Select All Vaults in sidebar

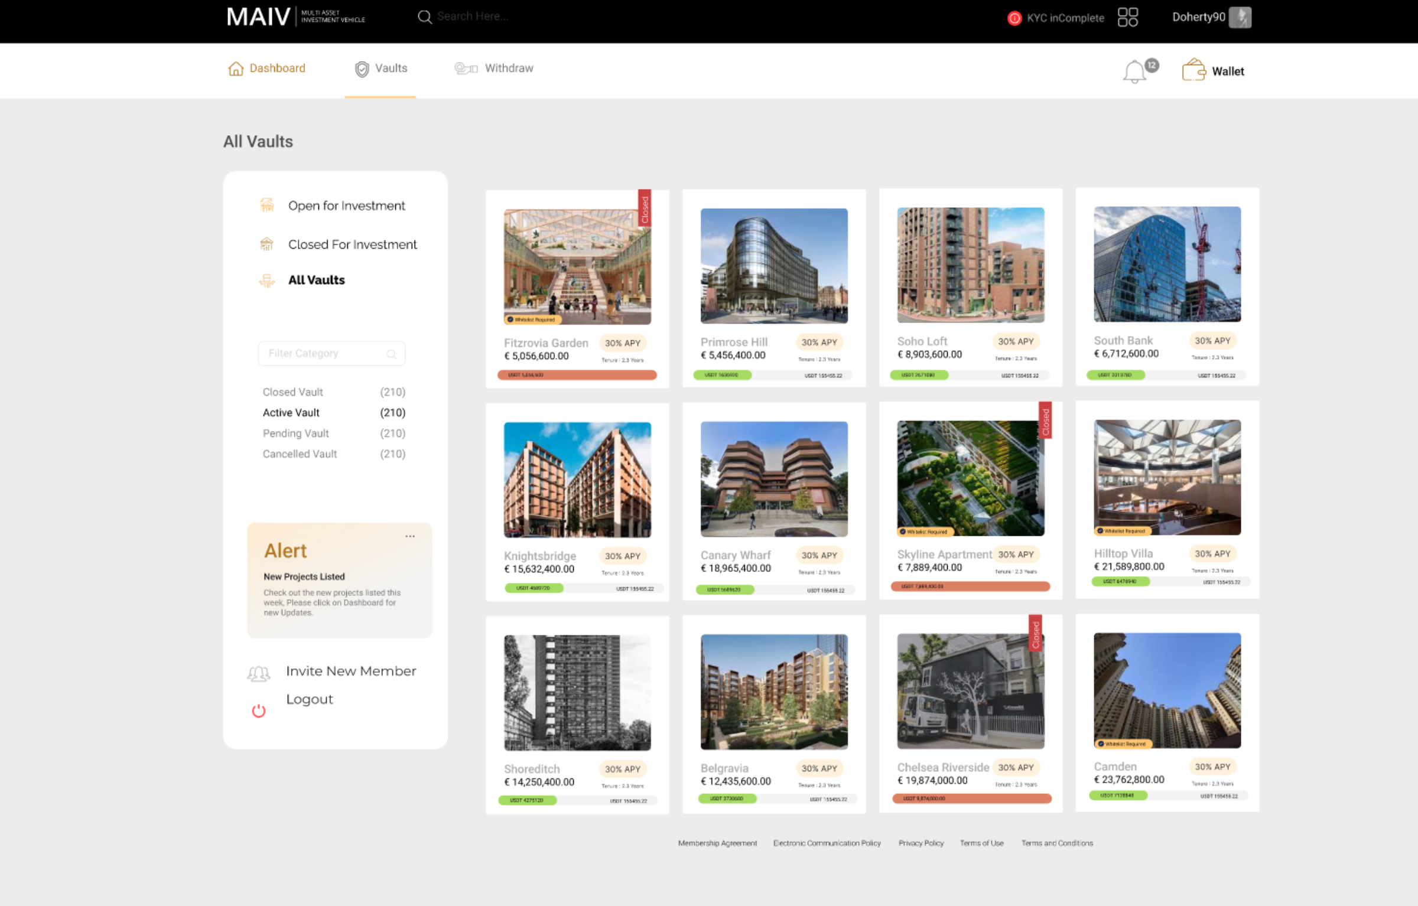pyautogui.click(x=316, y=280)
